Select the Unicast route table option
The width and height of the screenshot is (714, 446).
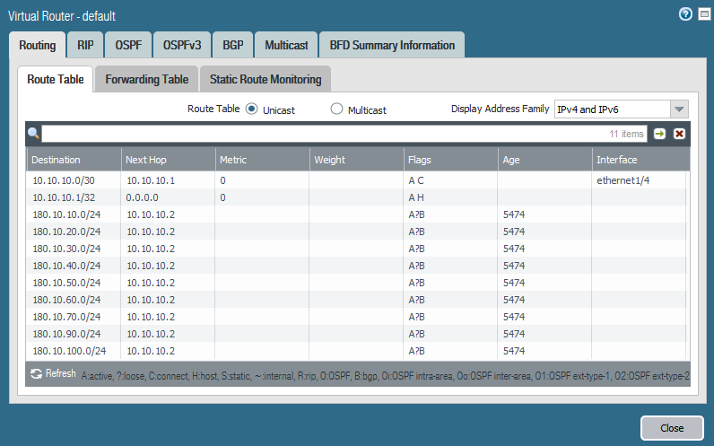pos(251,109)
